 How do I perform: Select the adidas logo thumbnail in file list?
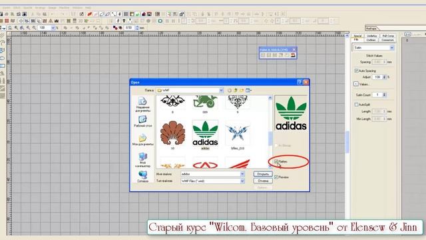(205, 133)
